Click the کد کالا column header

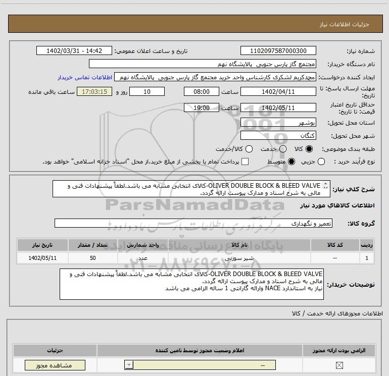[x=335, y=245]
